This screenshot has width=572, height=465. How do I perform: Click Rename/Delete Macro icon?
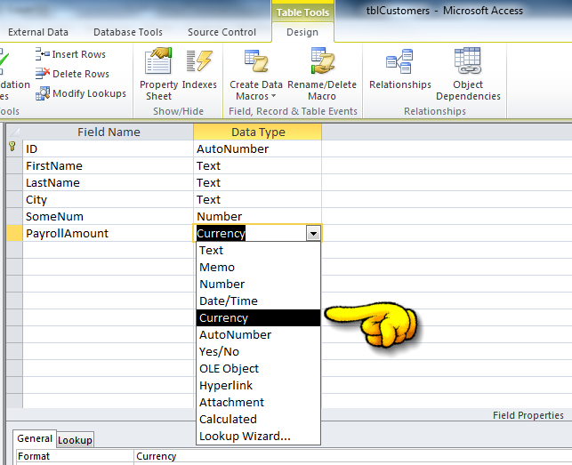pos(322,60)
